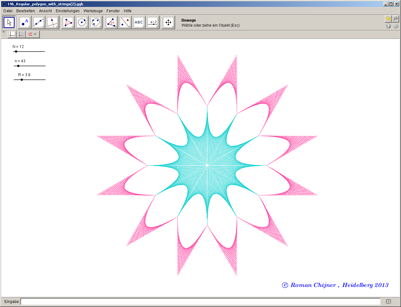
Task: Click into the Eingabe input field
Action: (x=200, y=301)
